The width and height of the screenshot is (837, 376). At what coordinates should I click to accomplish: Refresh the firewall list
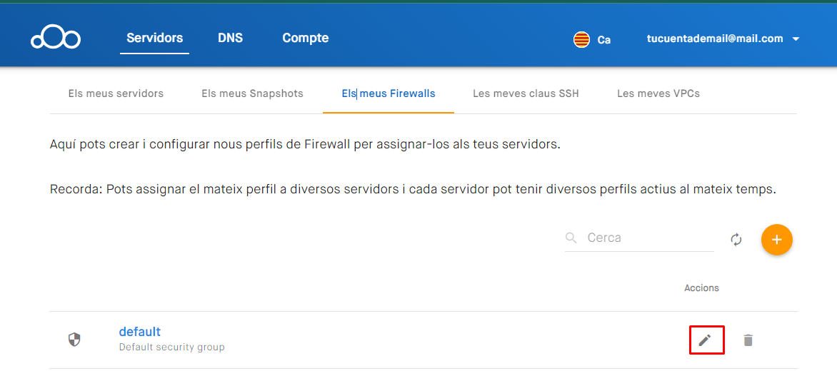tap(736, 240)
